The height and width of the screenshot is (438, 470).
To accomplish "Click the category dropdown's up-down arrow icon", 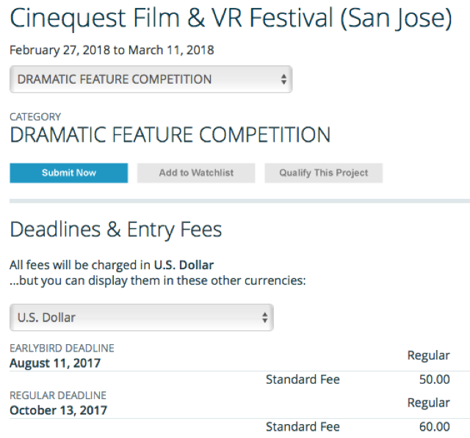I will point(283,79).
